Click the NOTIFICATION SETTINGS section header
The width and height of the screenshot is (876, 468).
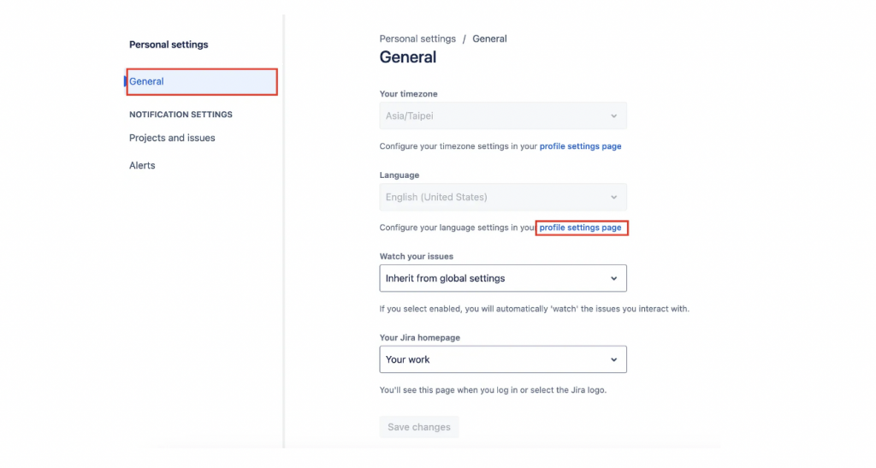point(181,114)
